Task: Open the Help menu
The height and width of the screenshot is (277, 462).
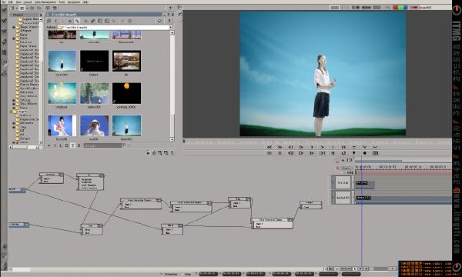Action: pyautogui.click(x=85, y=2)
